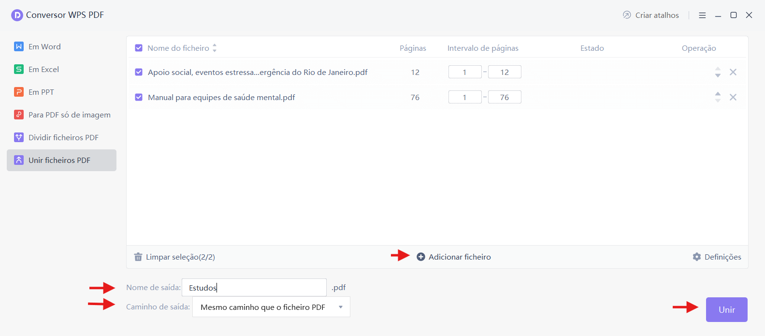765x336 pixels.
Task: Open Definições for merge settings
Action: pyautogui.click(x=717, y=257)
